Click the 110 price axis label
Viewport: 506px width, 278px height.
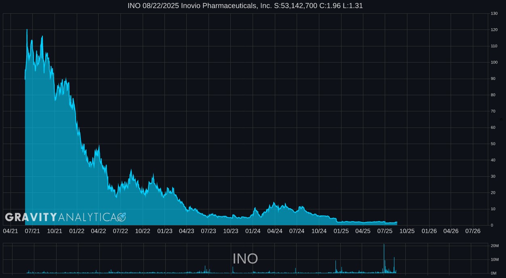[494, 46]
